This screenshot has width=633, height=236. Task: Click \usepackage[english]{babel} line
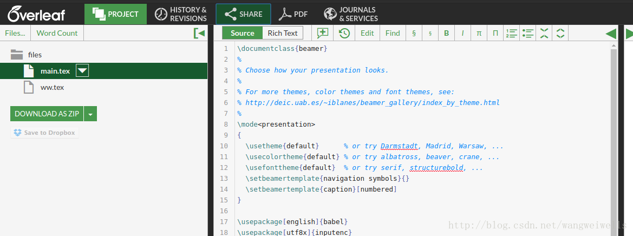(x=293, y=221)
